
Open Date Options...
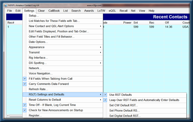[63, 42]
